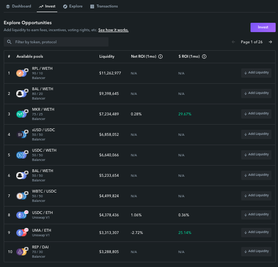
Task: Add Liquidity to the BAL / WETH 80/20 pool
Action: click(x=256, y=93)
